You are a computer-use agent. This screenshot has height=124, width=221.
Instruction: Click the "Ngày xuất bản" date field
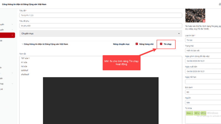click(x=203, y=71)
